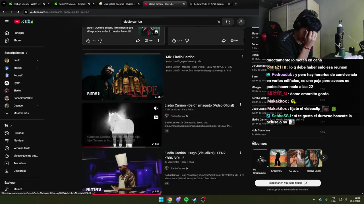
Task: Open 'Eladio Carrión - De Chamaquito (Video Oficial)' title
Action: tap(199, 105)
